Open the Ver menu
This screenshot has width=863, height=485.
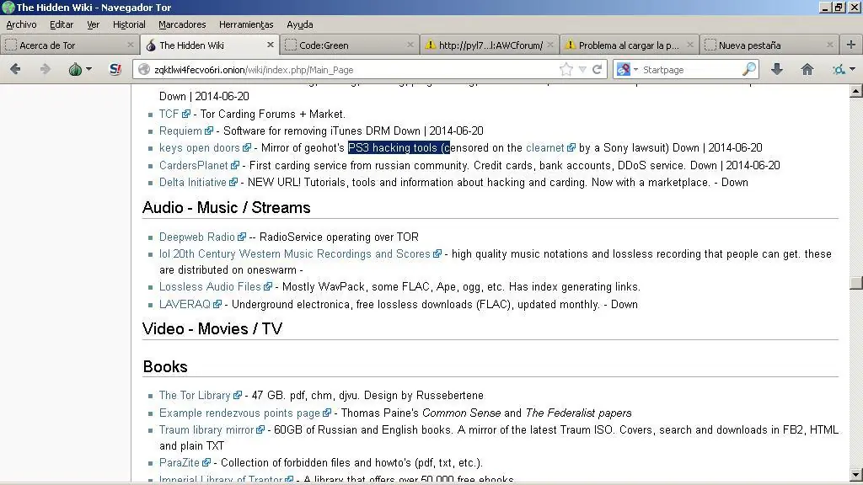[x=93, y=24]
